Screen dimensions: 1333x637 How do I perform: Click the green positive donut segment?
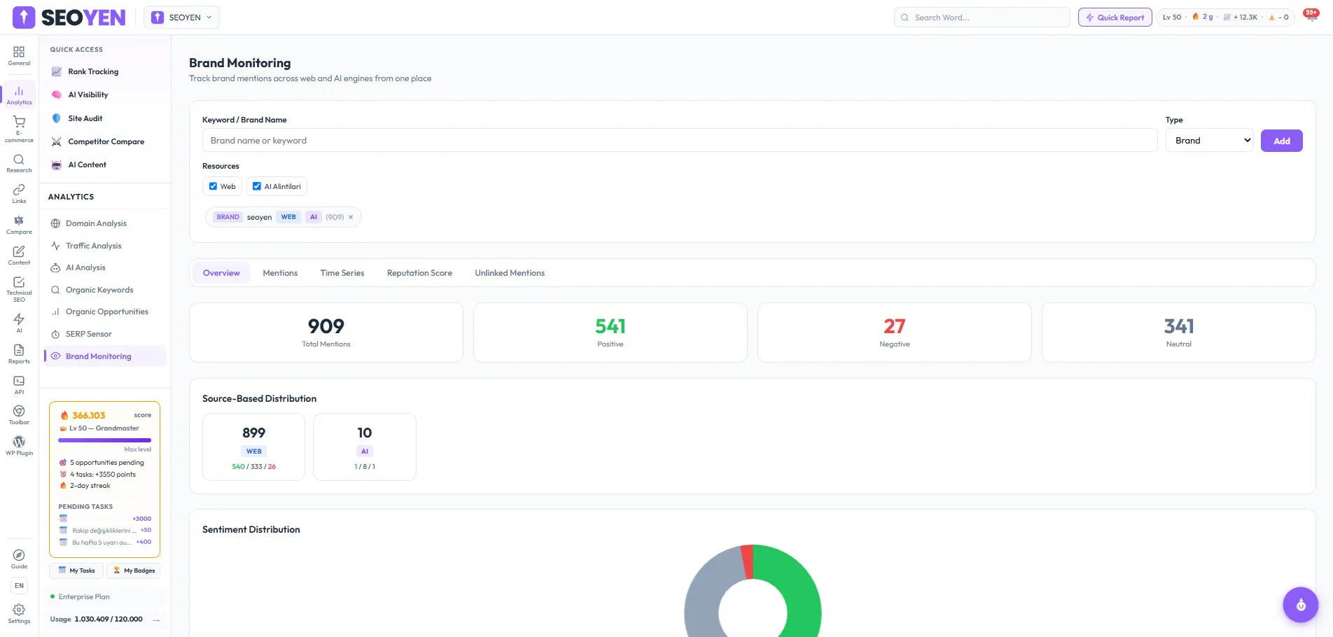coord(802,595)
